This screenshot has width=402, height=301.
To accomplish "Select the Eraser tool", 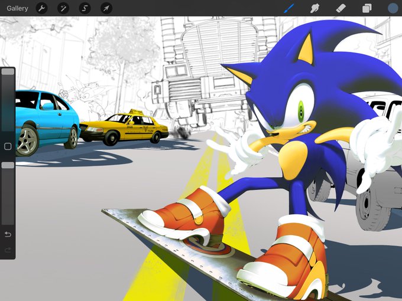I will (341, 8).
